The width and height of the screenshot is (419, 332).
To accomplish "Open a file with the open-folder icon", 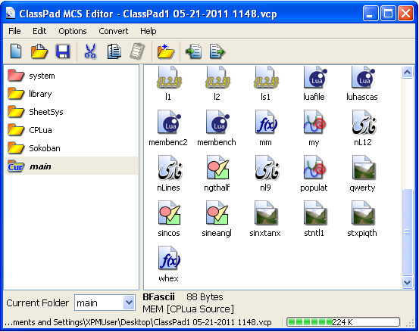I will [39, 51].
